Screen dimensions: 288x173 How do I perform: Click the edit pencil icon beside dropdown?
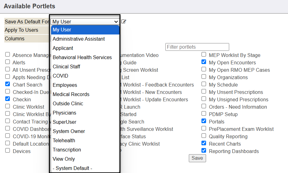[x=124, y=22]
